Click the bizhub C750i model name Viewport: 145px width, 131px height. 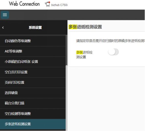click(59, 5)
